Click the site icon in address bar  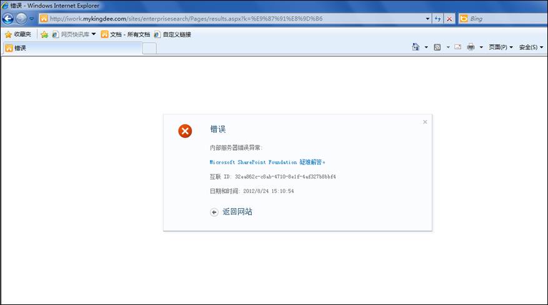pyautogui.click(x=44, y=19)
